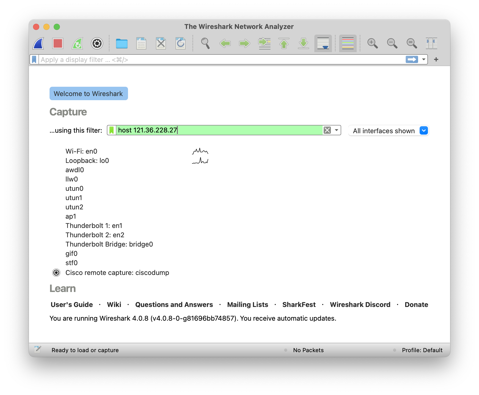
Task: Select the llw0 interface
Action: coord(71,179)
